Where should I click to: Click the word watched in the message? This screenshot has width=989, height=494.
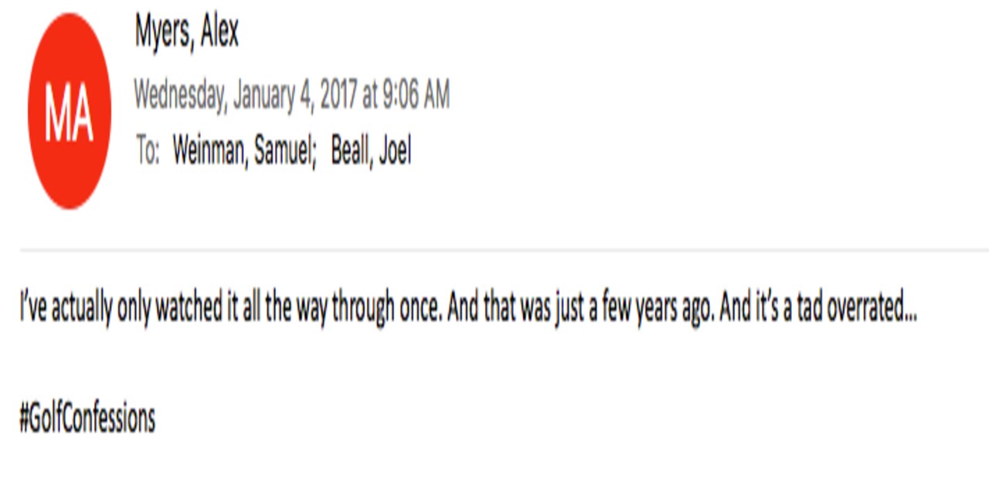tap(189, 310)
